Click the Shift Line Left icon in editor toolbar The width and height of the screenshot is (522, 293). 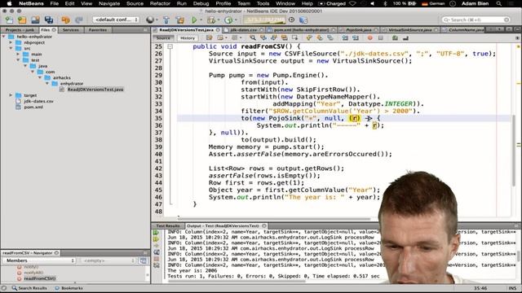[x=345, y=38]
